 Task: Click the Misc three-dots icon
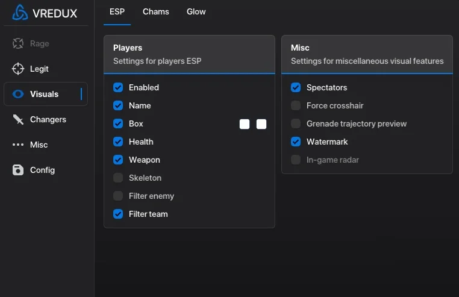pyautogui.click(x=18, y=145)
